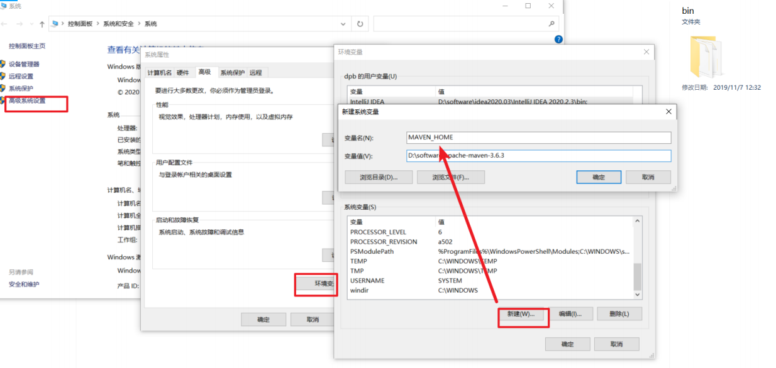Open 设备管理器 link

coord(24,64)
